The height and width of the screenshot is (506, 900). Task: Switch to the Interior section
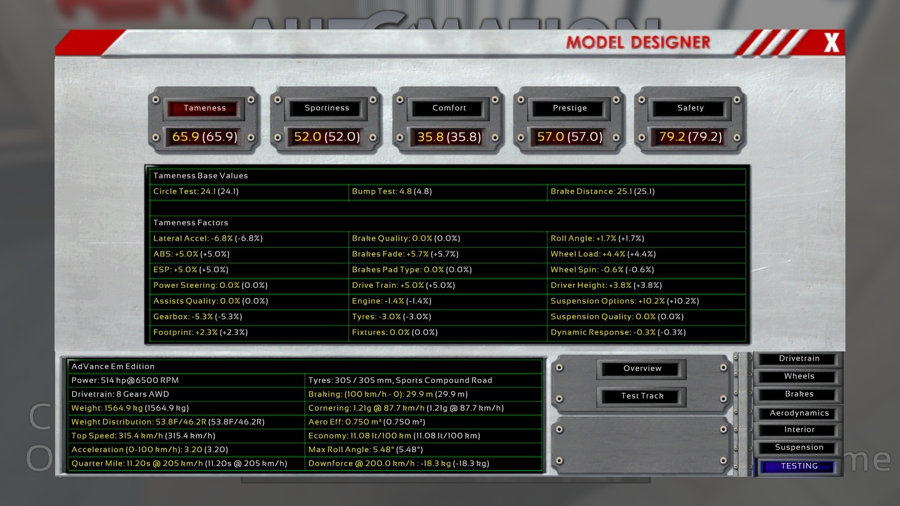coord(799,430)
